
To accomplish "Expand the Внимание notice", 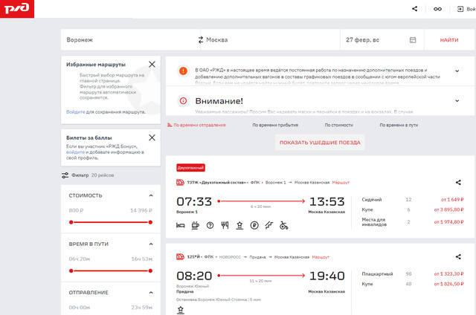I will click(x=457, y=101).
